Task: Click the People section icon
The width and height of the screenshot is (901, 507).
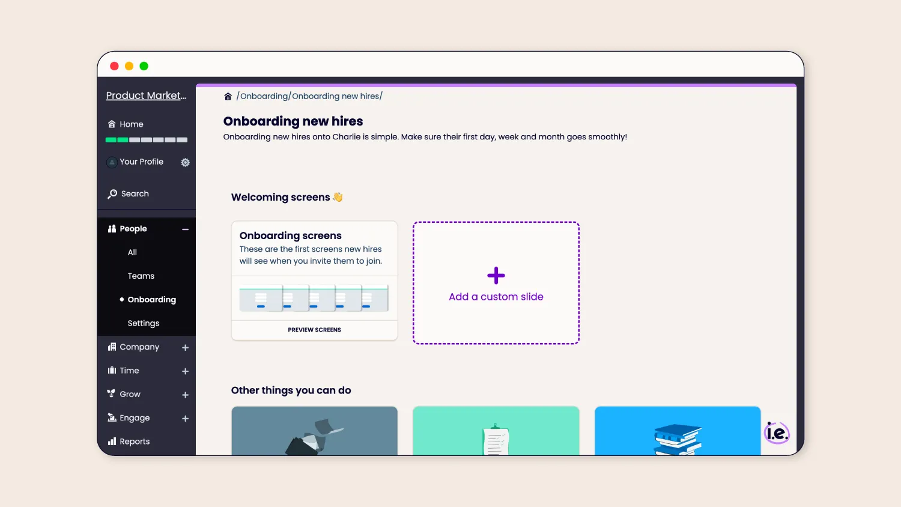Action: click(x=112, y=229)
